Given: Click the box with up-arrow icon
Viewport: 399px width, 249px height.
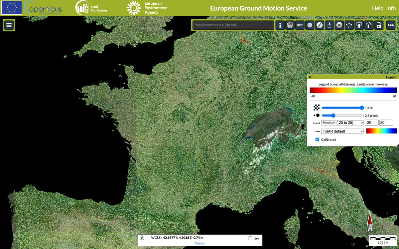Looking at the screenshot, I should [330, 25].
